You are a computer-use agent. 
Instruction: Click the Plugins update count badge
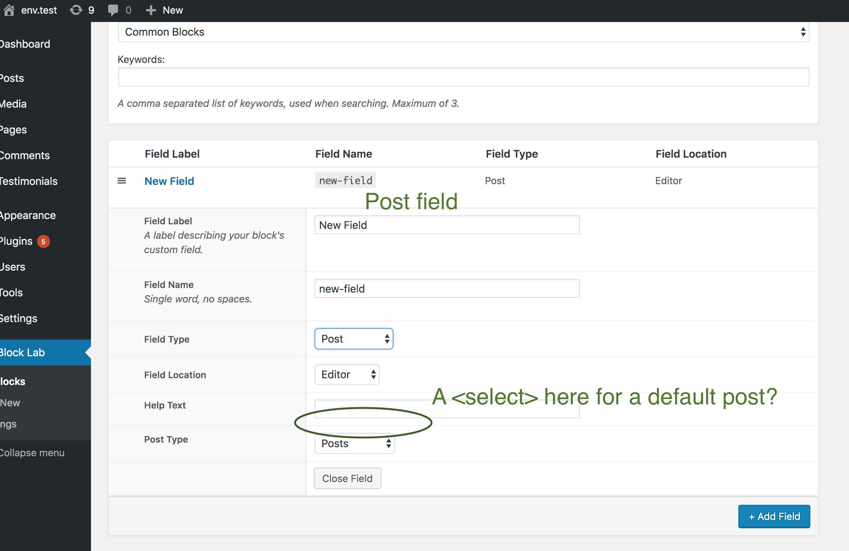pos(44,241)
